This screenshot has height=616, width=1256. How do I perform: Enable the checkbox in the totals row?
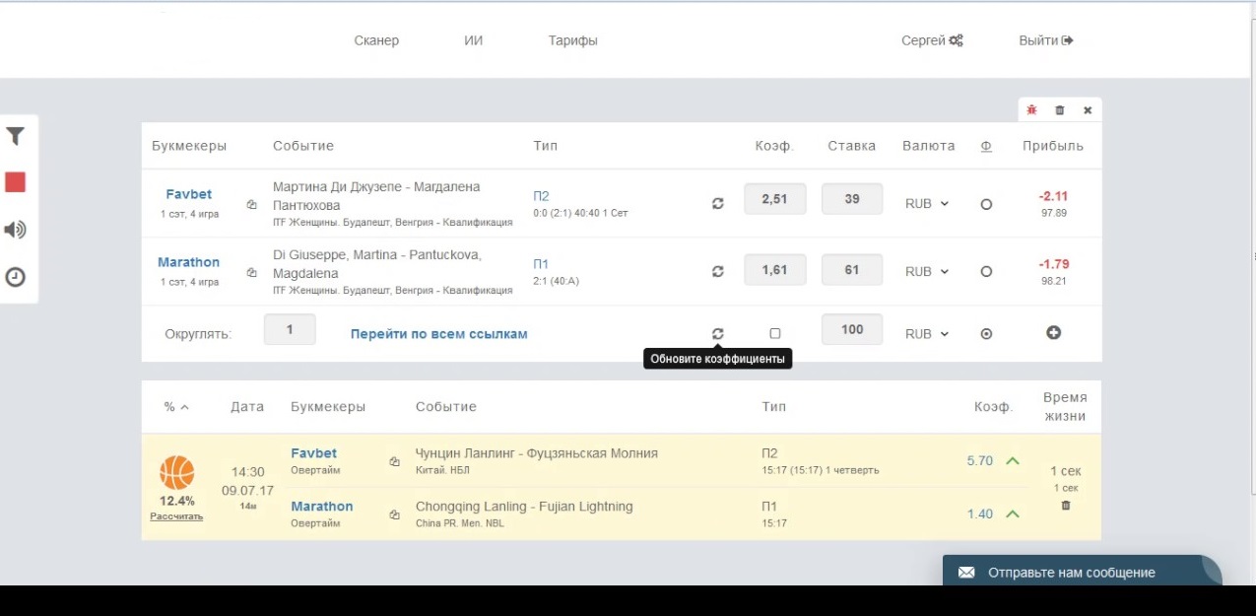tap(774, 333)
